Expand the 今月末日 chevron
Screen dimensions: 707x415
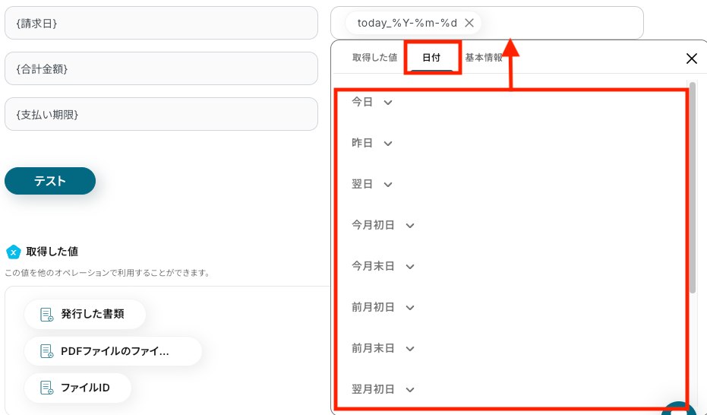410,267
